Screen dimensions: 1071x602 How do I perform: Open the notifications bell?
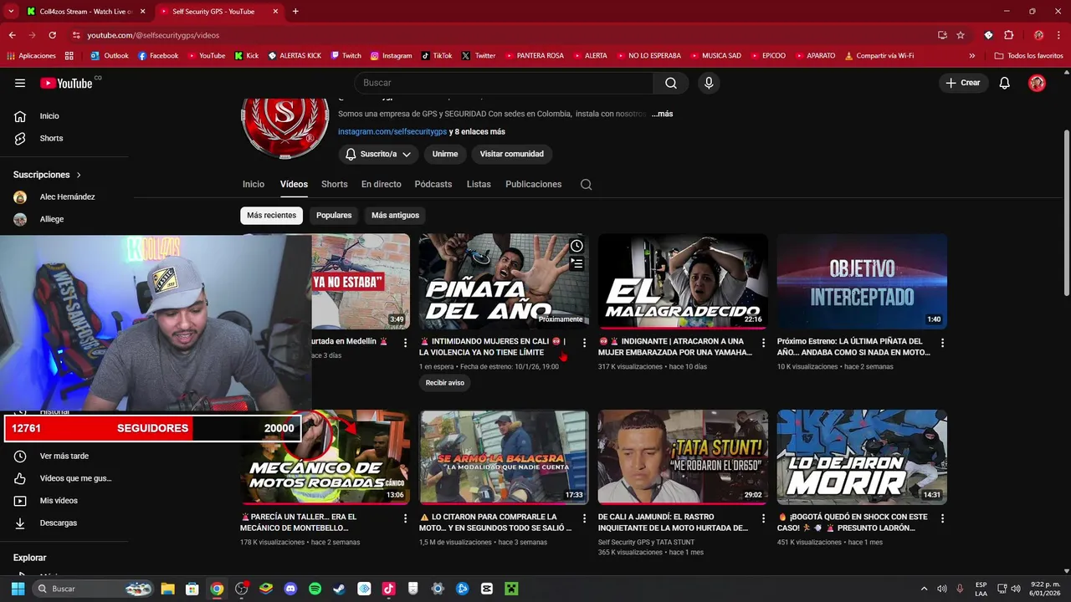click(x=1005, y=83)
